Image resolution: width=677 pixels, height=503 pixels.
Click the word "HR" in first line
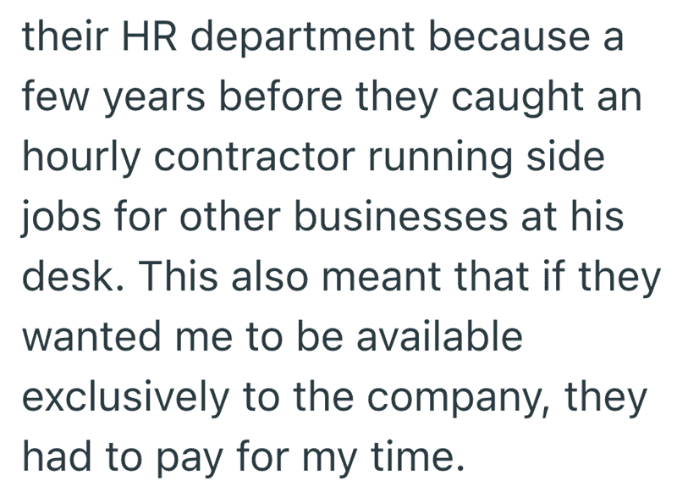click(x=150, y=36)
